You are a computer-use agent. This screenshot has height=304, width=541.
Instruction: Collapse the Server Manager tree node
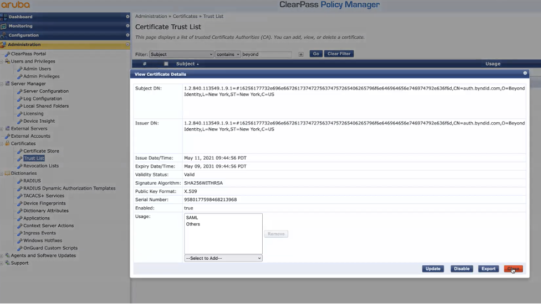[x=2, y=84]
